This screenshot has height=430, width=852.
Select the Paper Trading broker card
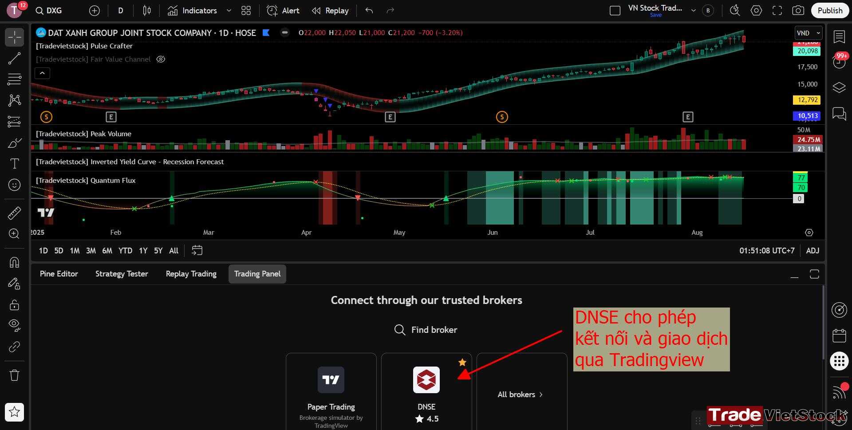(x=331, y=391)
